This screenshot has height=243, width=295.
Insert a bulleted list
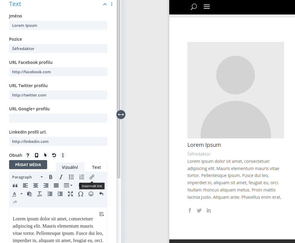71,177
